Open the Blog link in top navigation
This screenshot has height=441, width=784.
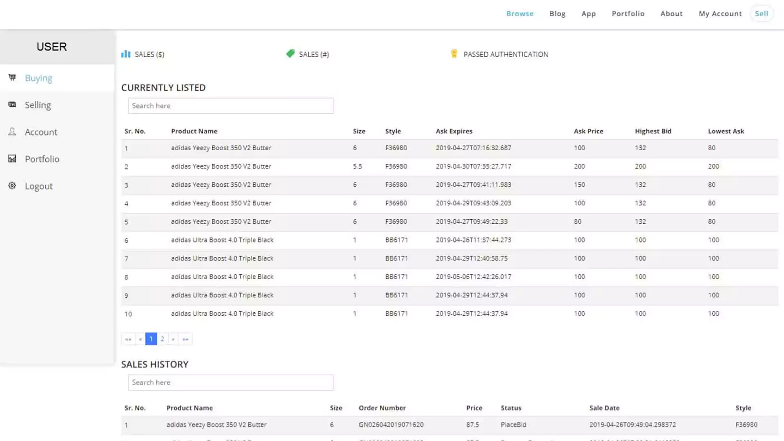tap(557, 13)
